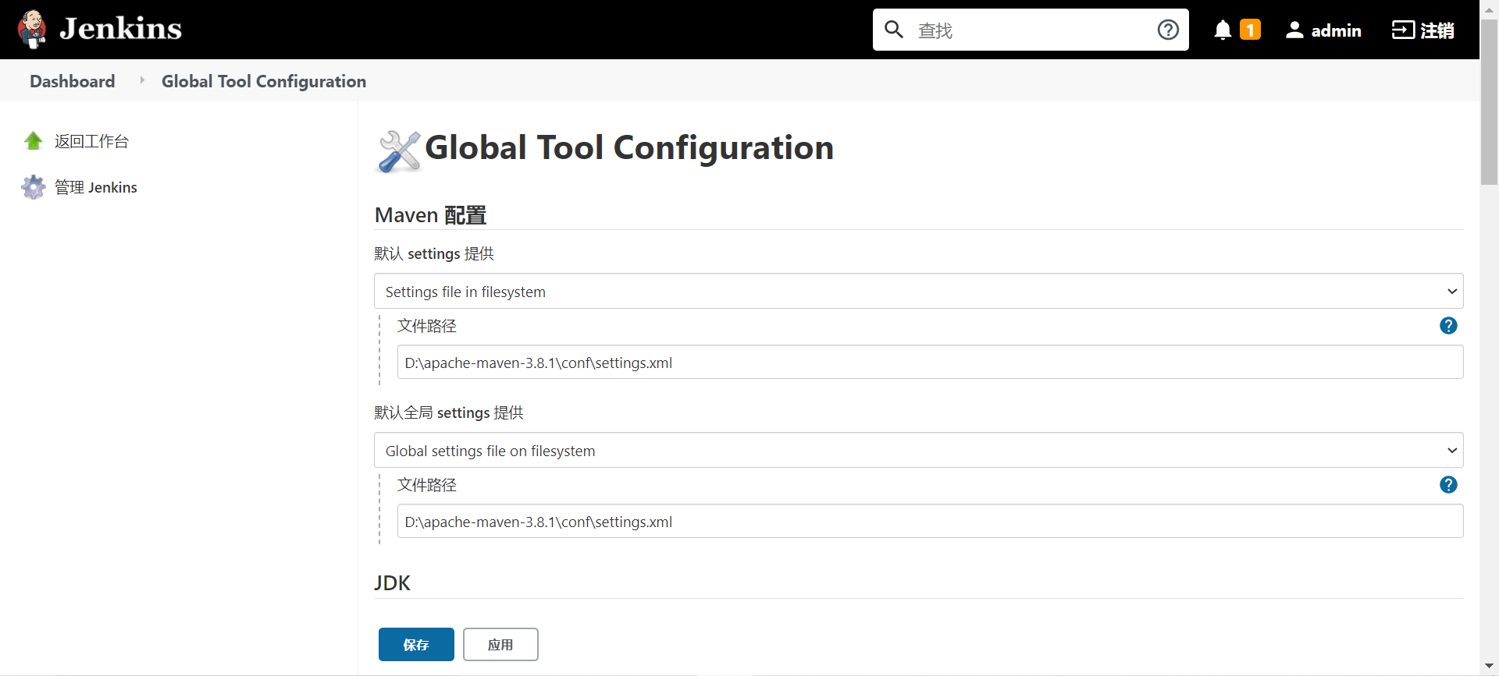Image resolution: width=1499 pixels, height=676 pixels.
Task: Open search help question mark icon
Action: click(1168, 30)
